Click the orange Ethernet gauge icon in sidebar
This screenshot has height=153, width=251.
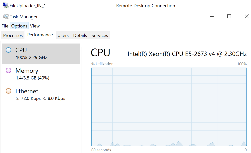(8, 91)
